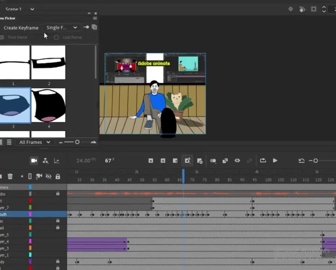The width and height of the screenshot is (336, 270).
Task: Toggle the Loop playback button
Action: pos(263,160)
